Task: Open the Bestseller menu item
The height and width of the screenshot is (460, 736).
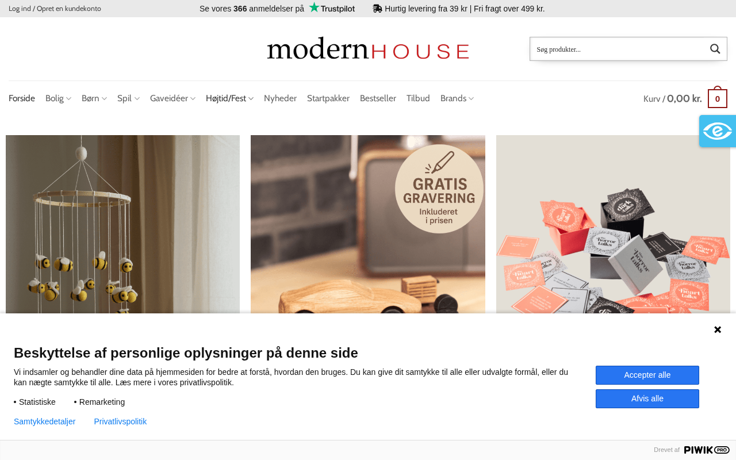Action: pyautogui.click(x=378, y=98)
